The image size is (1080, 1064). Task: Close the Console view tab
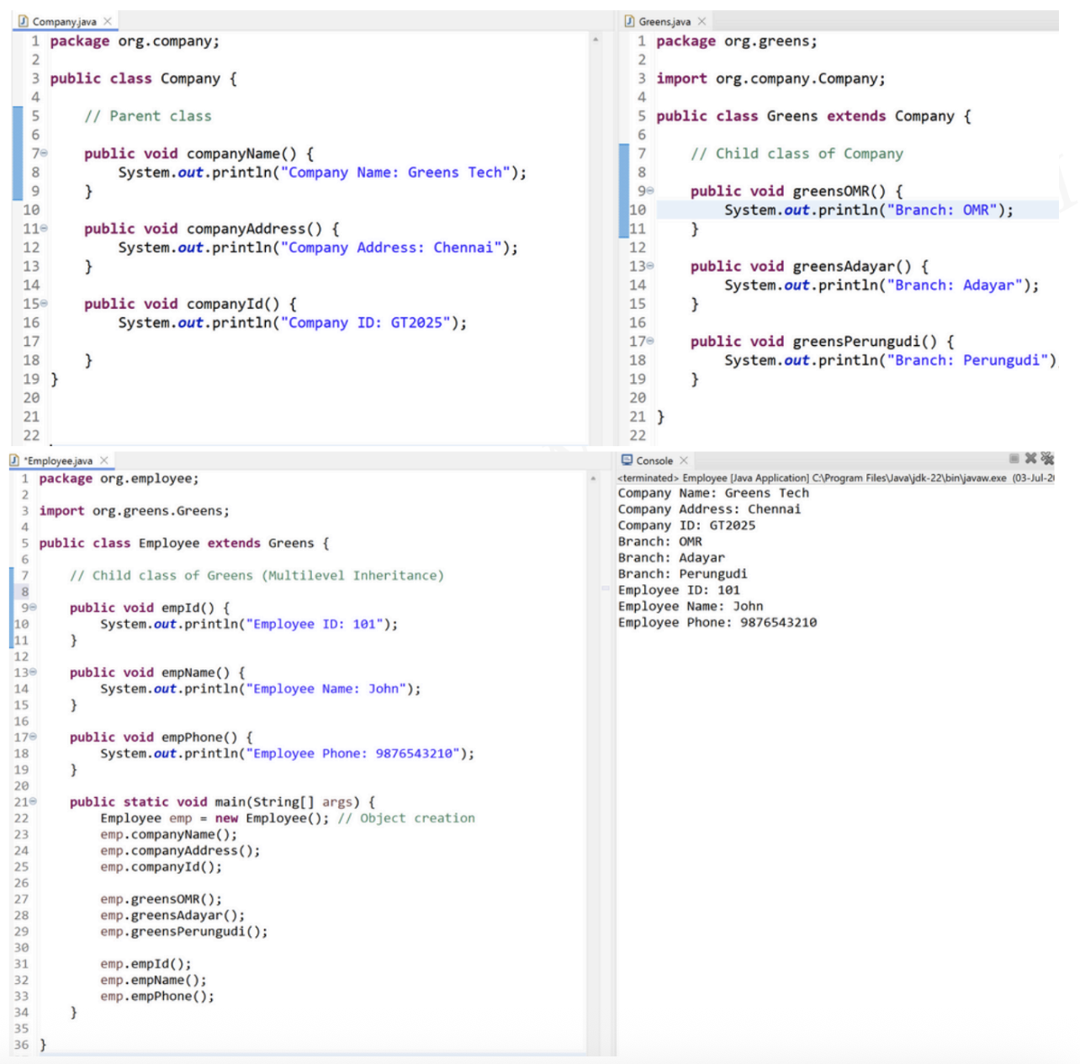pyautogui.click(x=684, y=460)
